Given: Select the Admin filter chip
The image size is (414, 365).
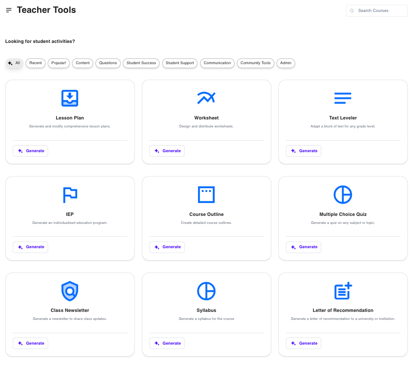Looking at the screenshot, I should pos(286,63).
